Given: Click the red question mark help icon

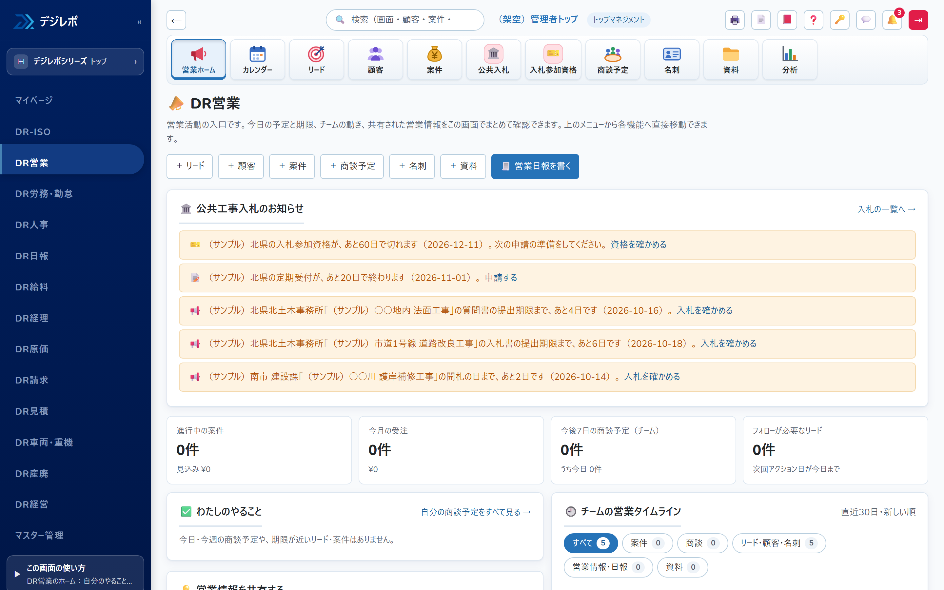Looking at the screenshot, I should tap(814, 20).
